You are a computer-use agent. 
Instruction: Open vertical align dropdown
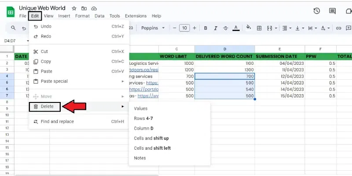pyautogui.click(x=300, y=28)
